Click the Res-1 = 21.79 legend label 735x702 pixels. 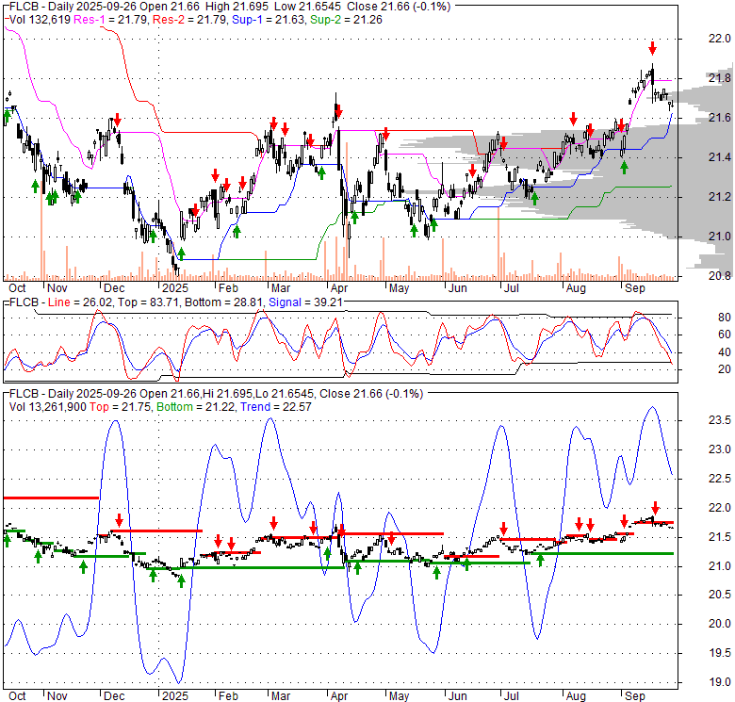(x=111, y=20)
